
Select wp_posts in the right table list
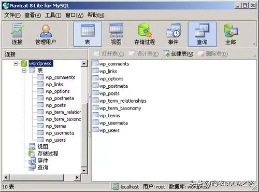(x=109, y=93)
